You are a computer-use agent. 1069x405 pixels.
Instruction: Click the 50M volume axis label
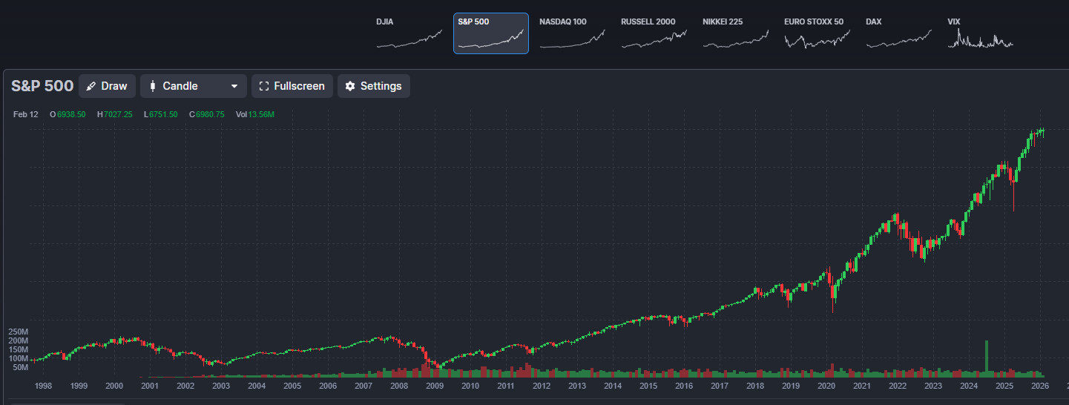(20, 367)
